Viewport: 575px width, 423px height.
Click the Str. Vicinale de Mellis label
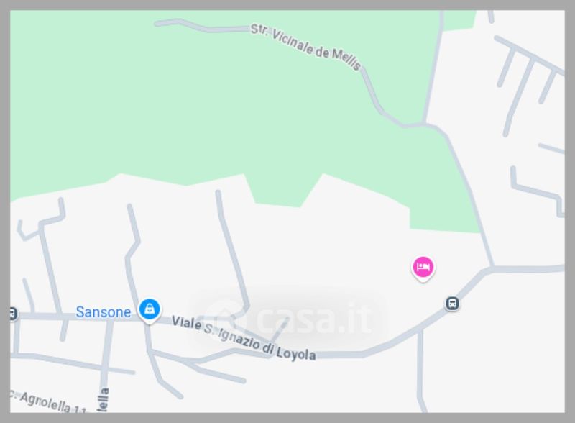click(305, 46)
